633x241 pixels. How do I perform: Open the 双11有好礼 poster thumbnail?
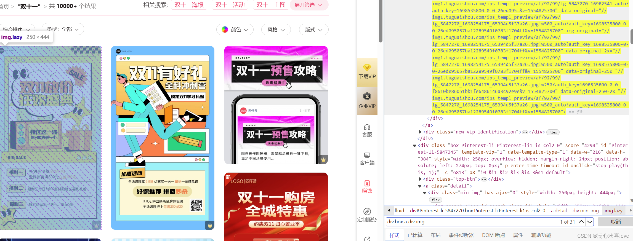click(x=163, y=138)
